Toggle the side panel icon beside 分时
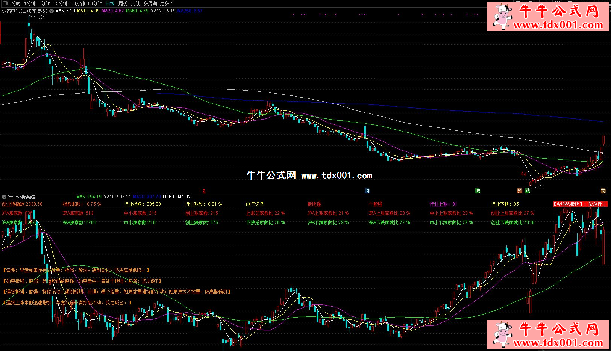This screenshot has width=611, height=351. tap(5, 3)
